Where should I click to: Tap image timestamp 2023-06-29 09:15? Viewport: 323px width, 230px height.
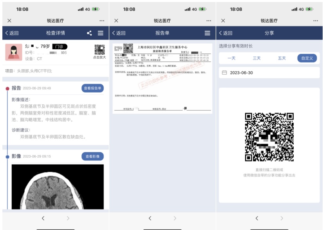pos(37,156)
